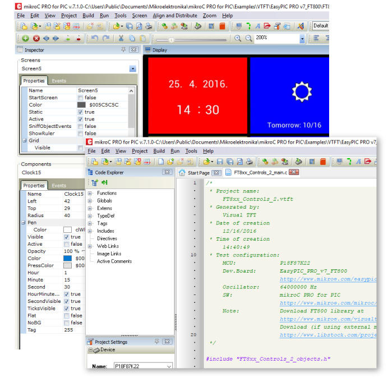Click Code Explorer expand-all tree icon
Screen dimensions: 388x382
coord(94,183)
